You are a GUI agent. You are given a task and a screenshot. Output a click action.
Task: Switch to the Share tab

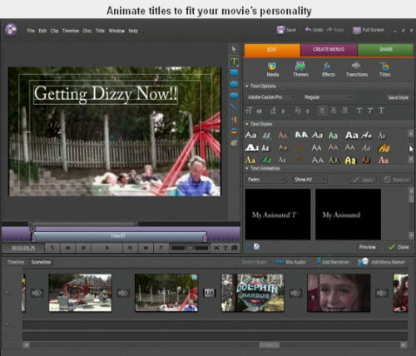pyautogui.click(x=385, y=50)
